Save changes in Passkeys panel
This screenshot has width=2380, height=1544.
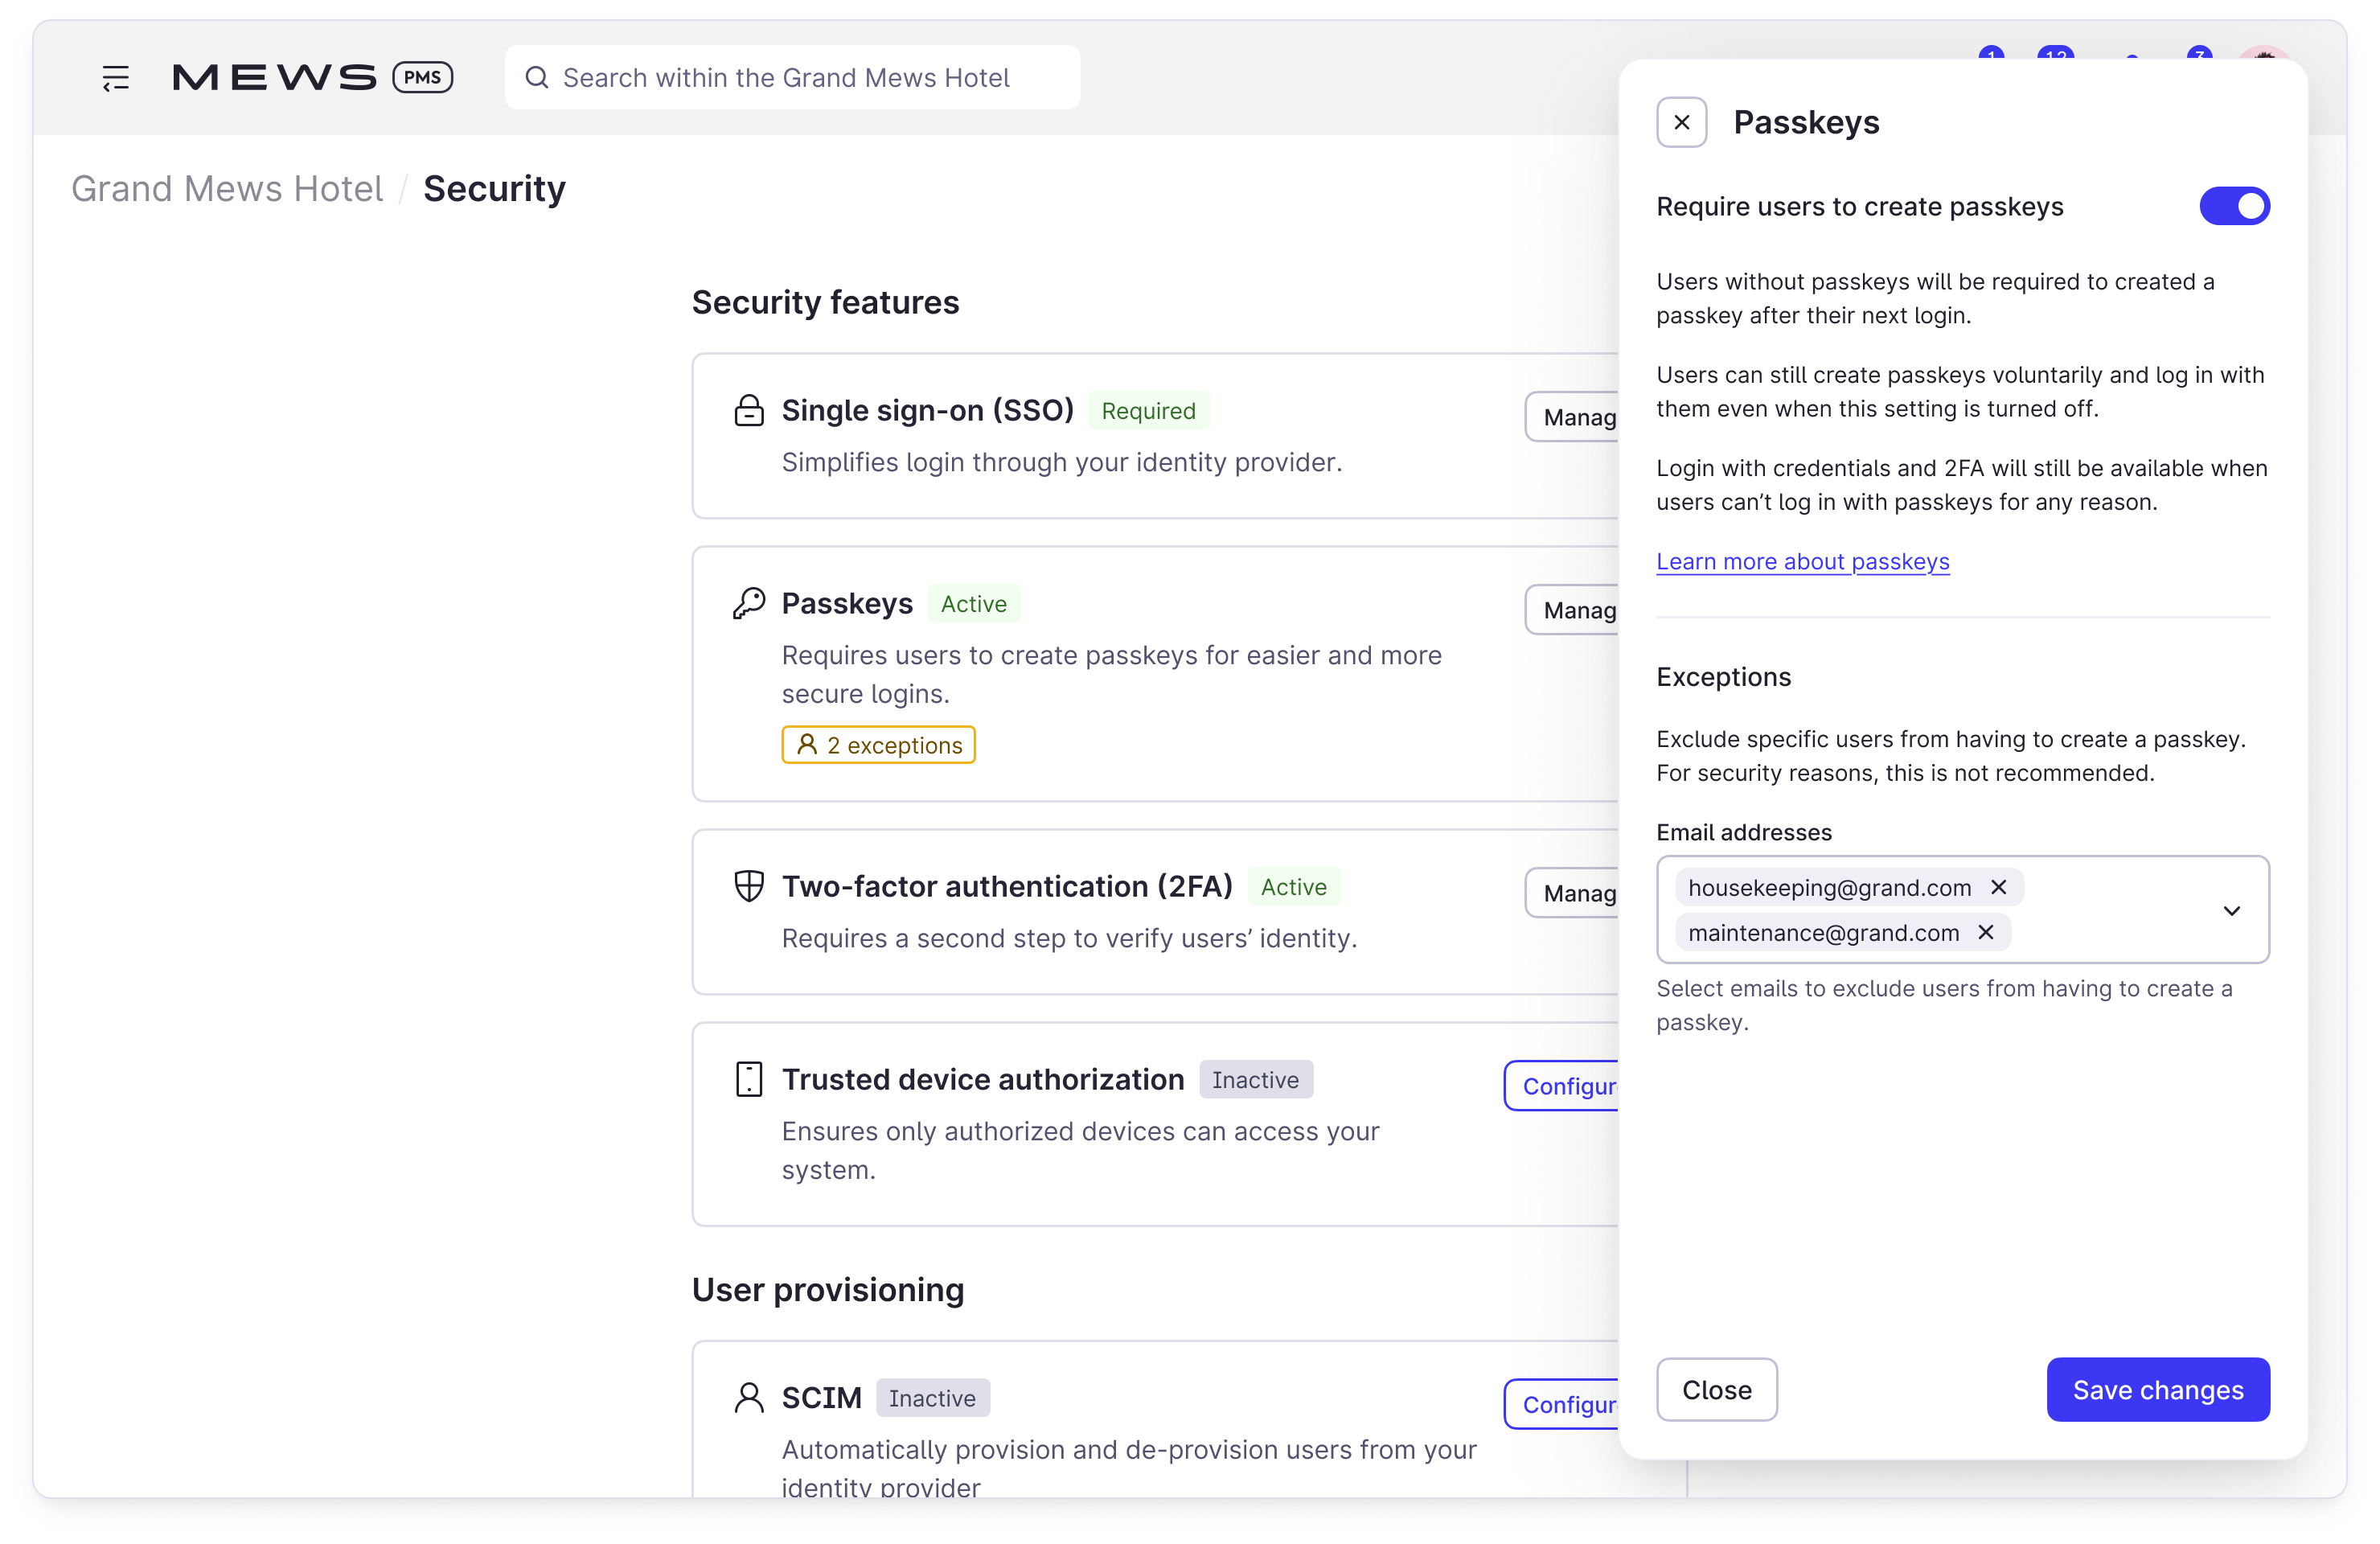tap(2158, 1389)
